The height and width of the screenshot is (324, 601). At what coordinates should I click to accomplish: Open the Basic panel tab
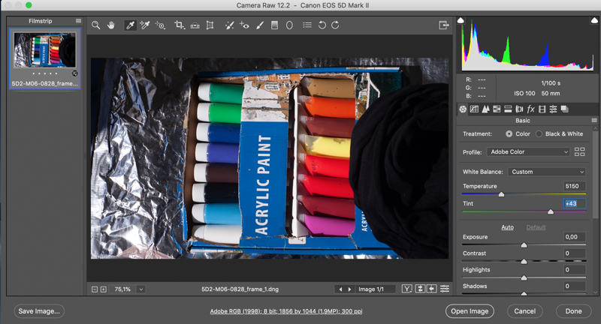tap(463, 109)
